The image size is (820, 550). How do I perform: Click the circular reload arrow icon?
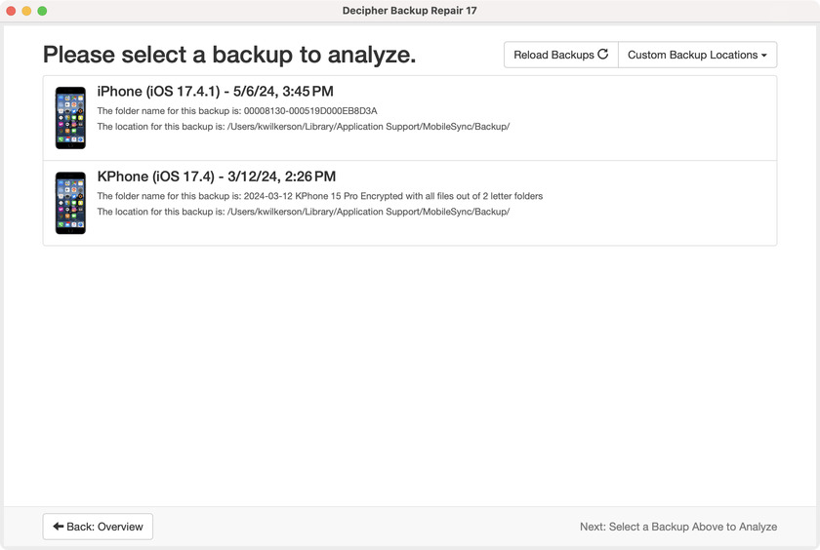(x=603, y=55)
